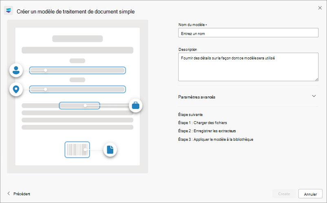Screen dimensions: 327x203
Task: Close the dialog with the X button
Action: pyautogui.click(x=320, y=8)
